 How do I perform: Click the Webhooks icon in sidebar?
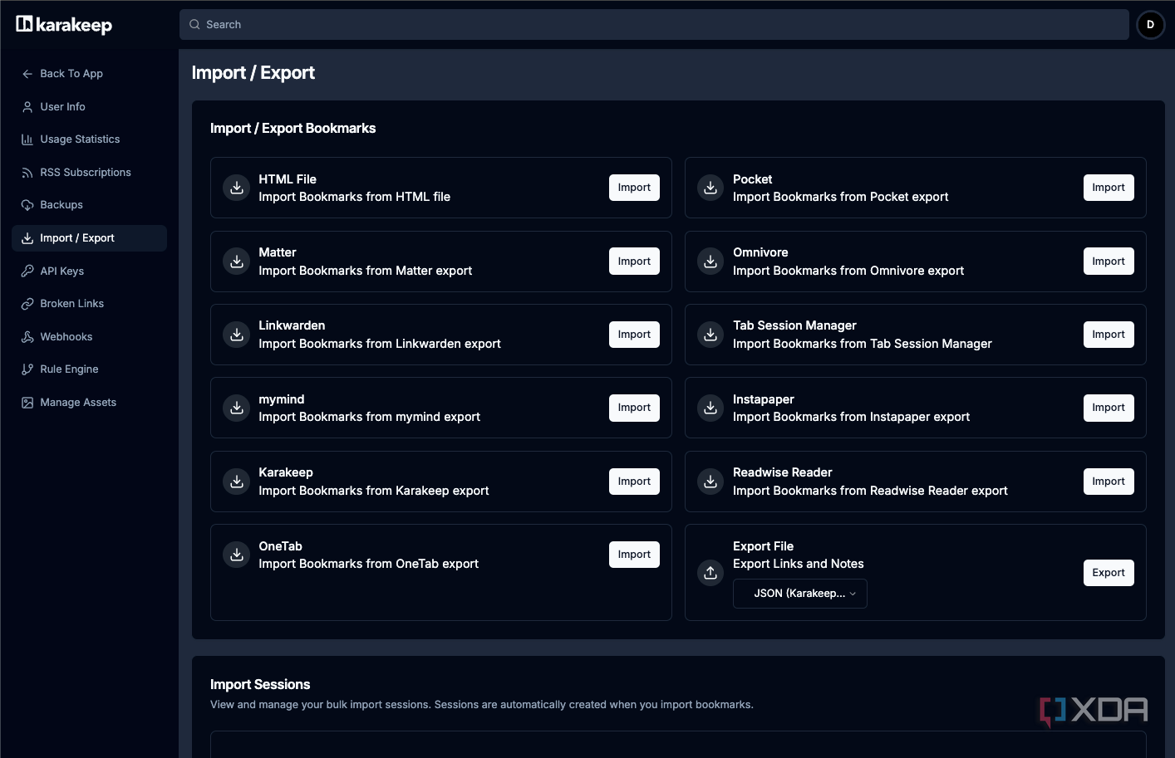click(27, 337)
